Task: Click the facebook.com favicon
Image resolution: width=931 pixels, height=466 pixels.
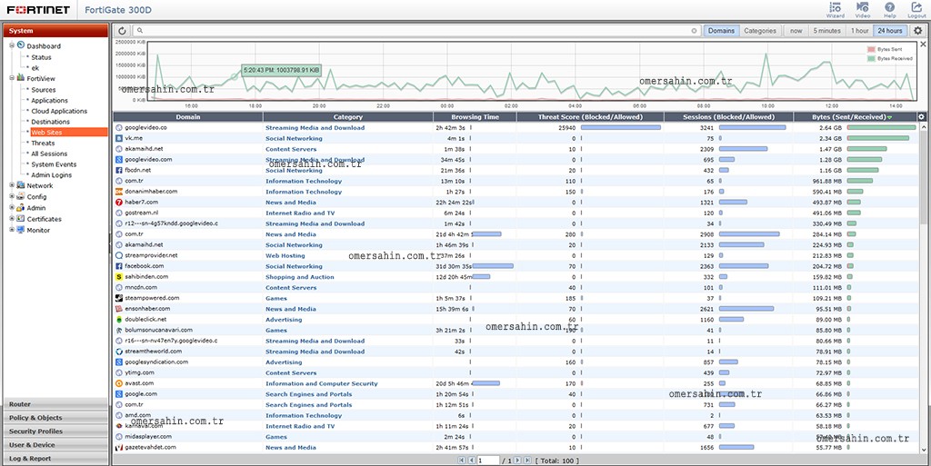Action: tap(119, 266)
